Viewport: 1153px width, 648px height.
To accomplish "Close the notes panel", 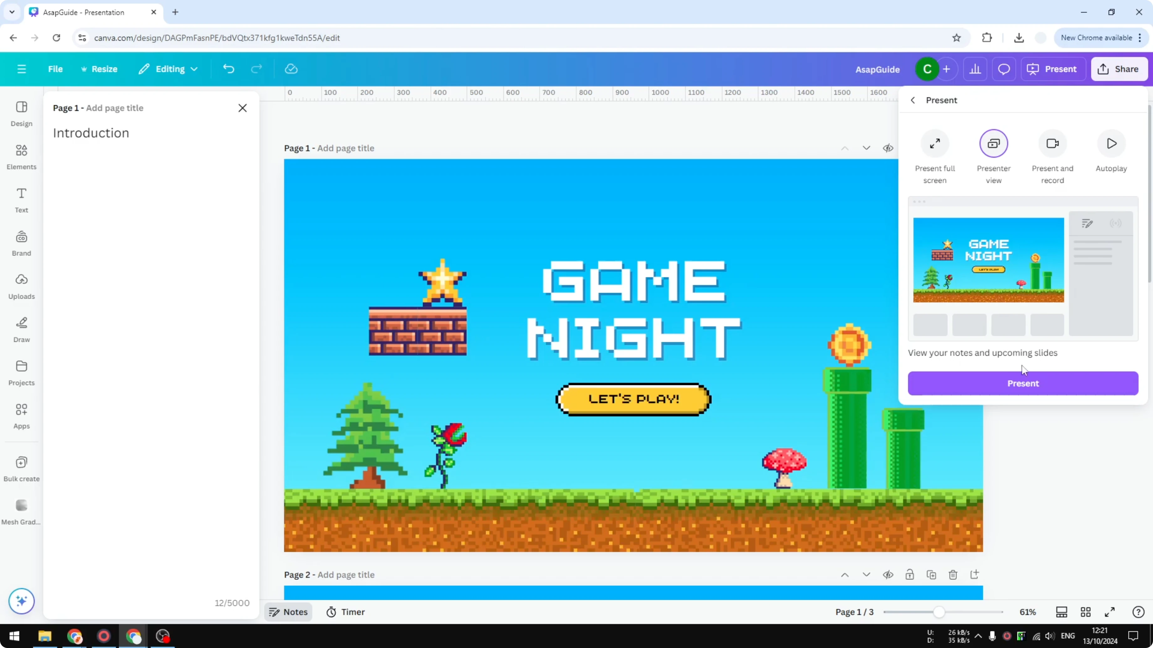I will coord(243,108).
